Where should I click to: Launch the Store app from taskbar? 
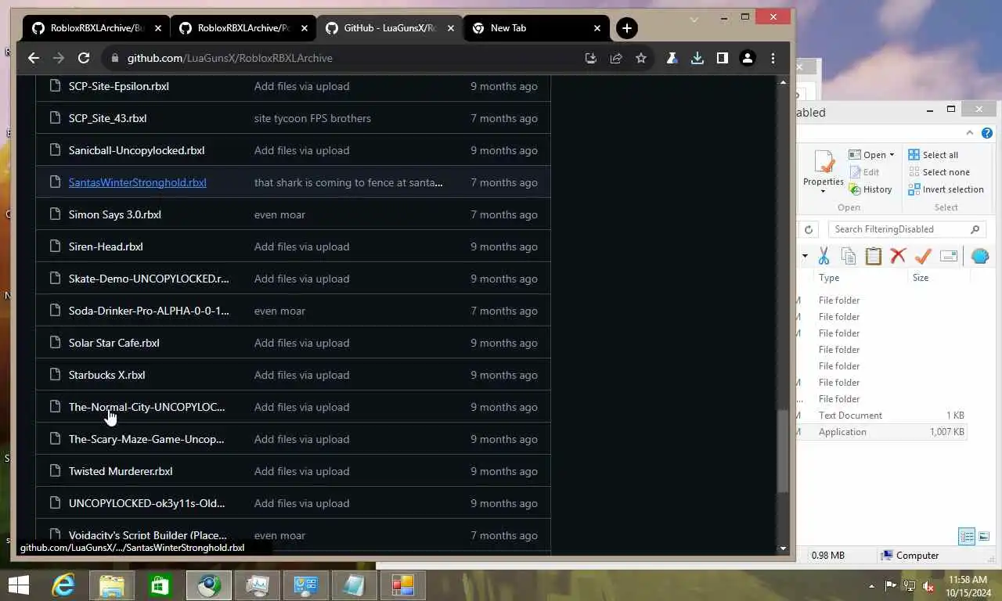point(160,585)
